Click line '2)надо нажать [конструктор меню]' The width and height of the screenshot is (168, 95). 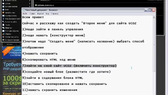point(54,35)
